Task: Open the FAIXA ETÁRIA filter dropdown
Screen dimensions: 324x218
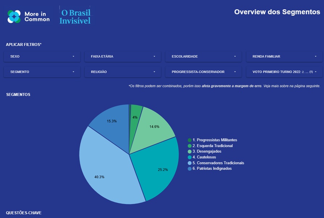Action: (123, 56)
